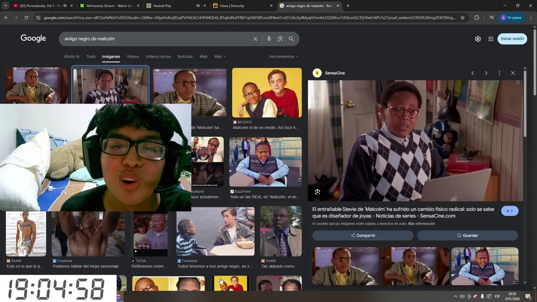537x302 pixels.
Task: Click the Google logo
Action: click(x=33, y=39)
